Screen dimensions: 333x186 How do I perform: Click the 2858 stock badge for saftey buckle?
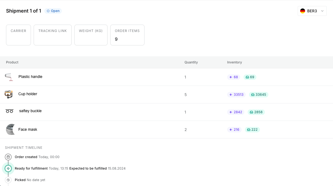pyautogui.click(x=256, y=112)
